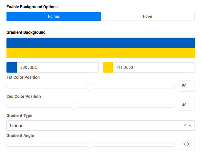Click the Gradient Type label

(19, 115)
